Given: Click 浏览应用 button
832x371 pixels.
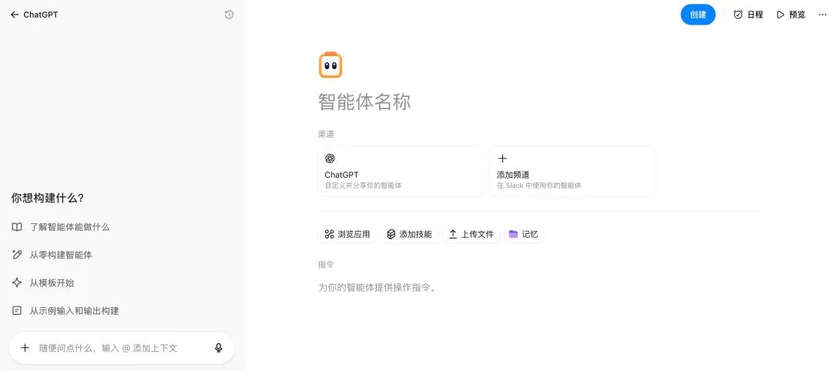Looking at the screenshot, I should tap(347, 234).
